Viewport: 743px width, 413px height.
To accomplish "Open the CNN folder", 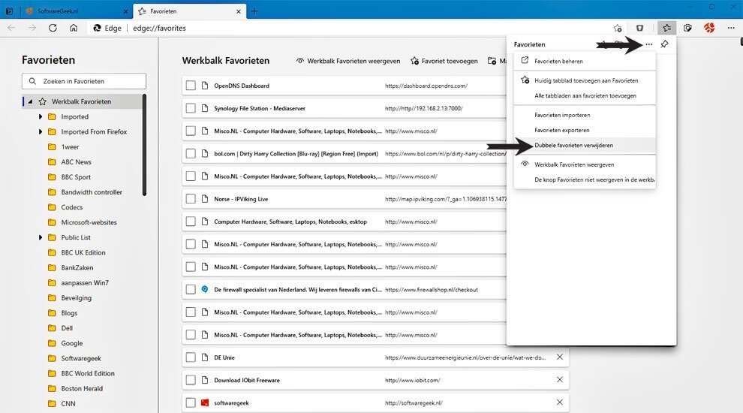I will click(68, 403).
